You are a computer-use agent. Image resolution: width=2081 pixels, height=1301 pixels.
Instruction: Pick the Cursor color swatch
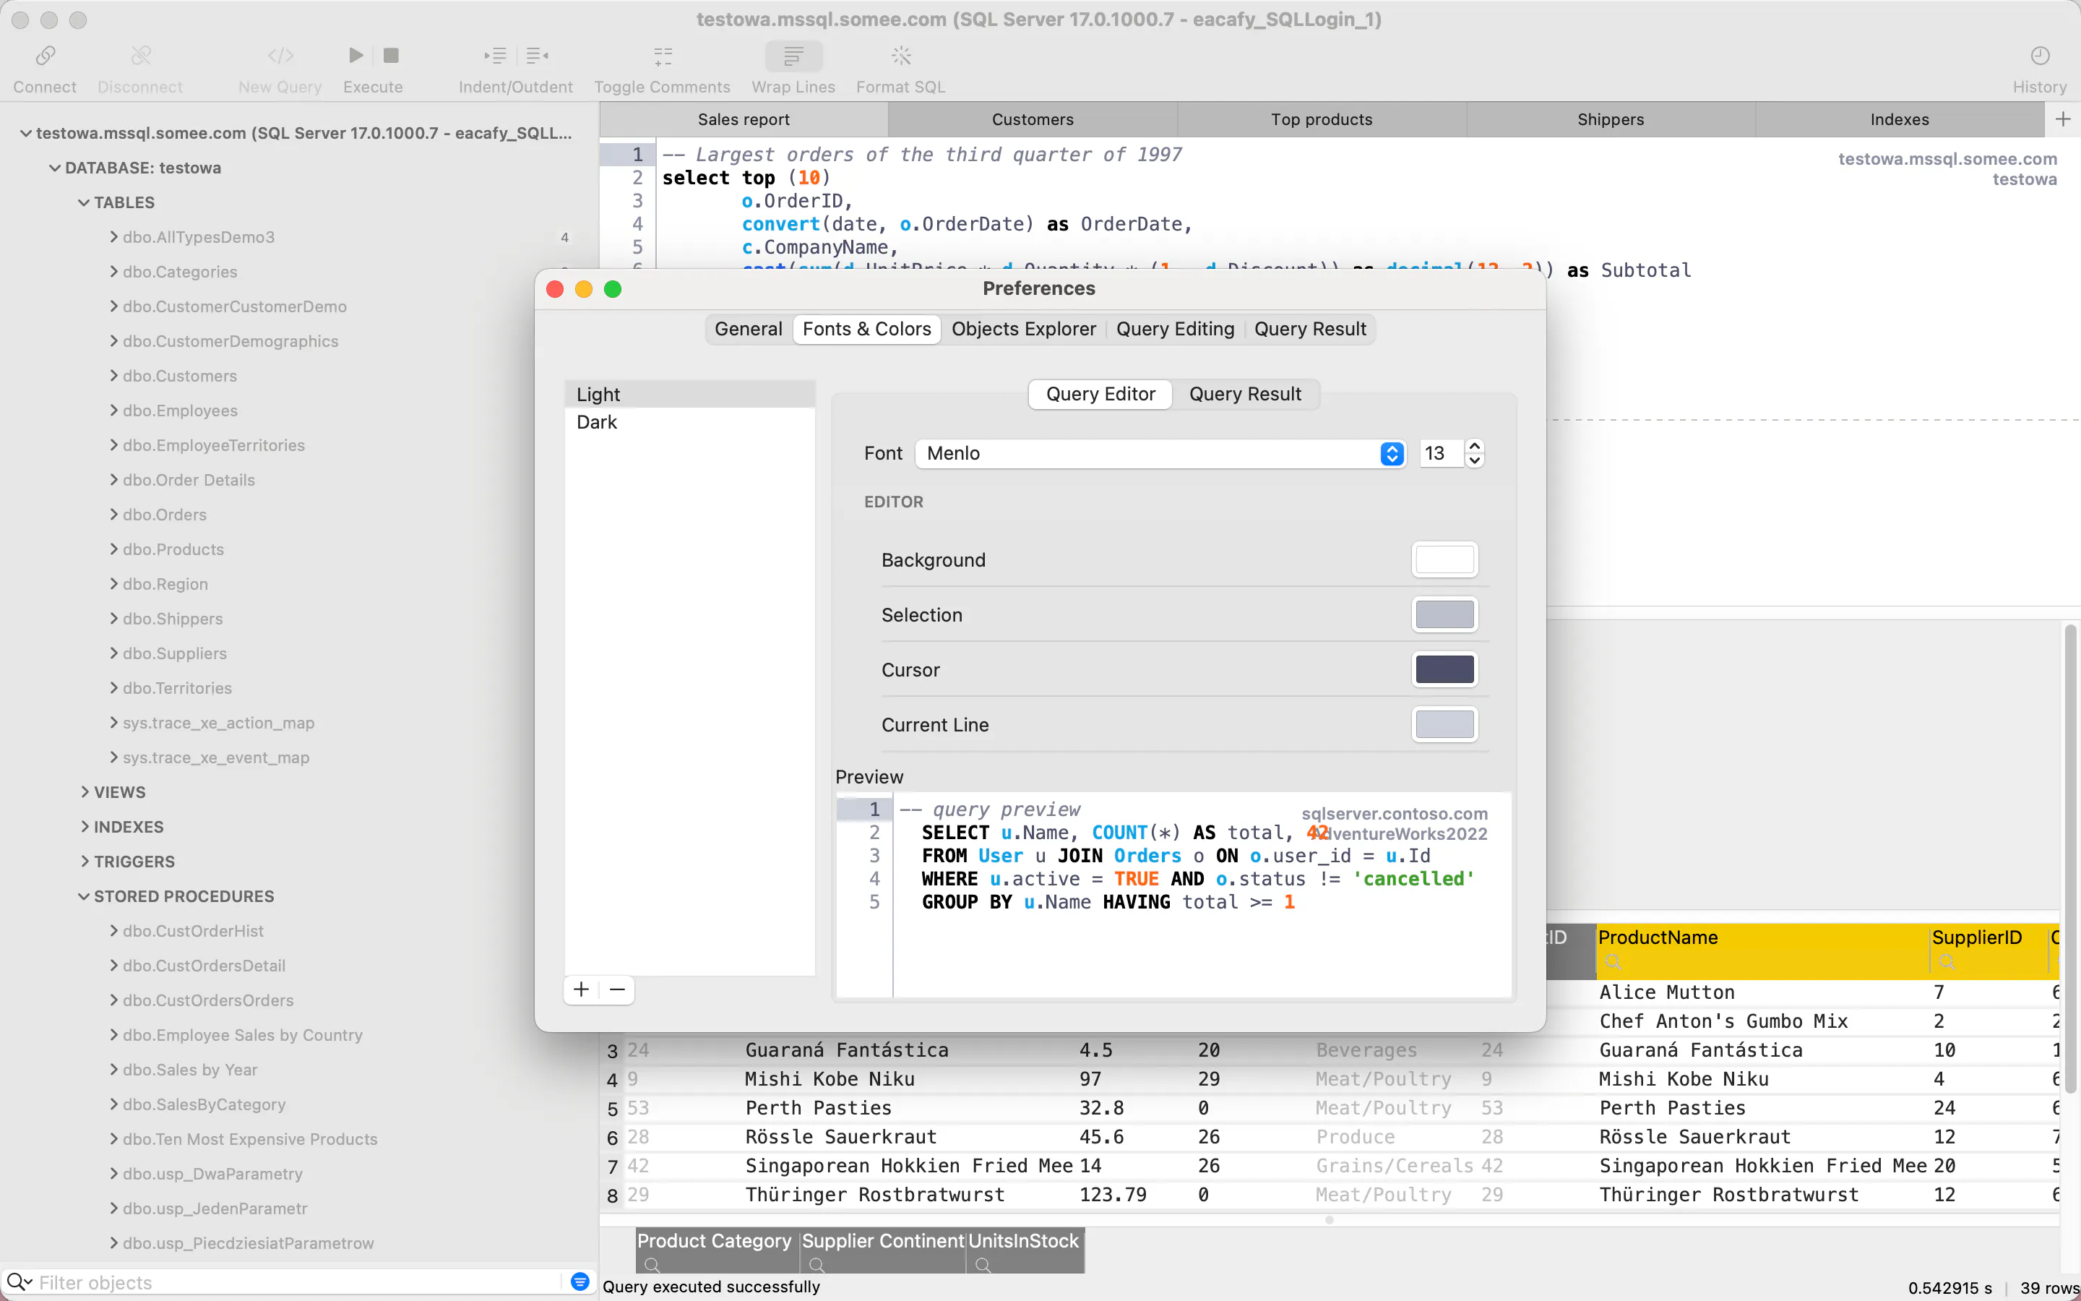tap(1444, 670)
